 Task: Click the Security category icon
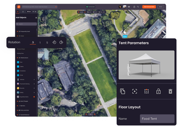coord(18,88)
